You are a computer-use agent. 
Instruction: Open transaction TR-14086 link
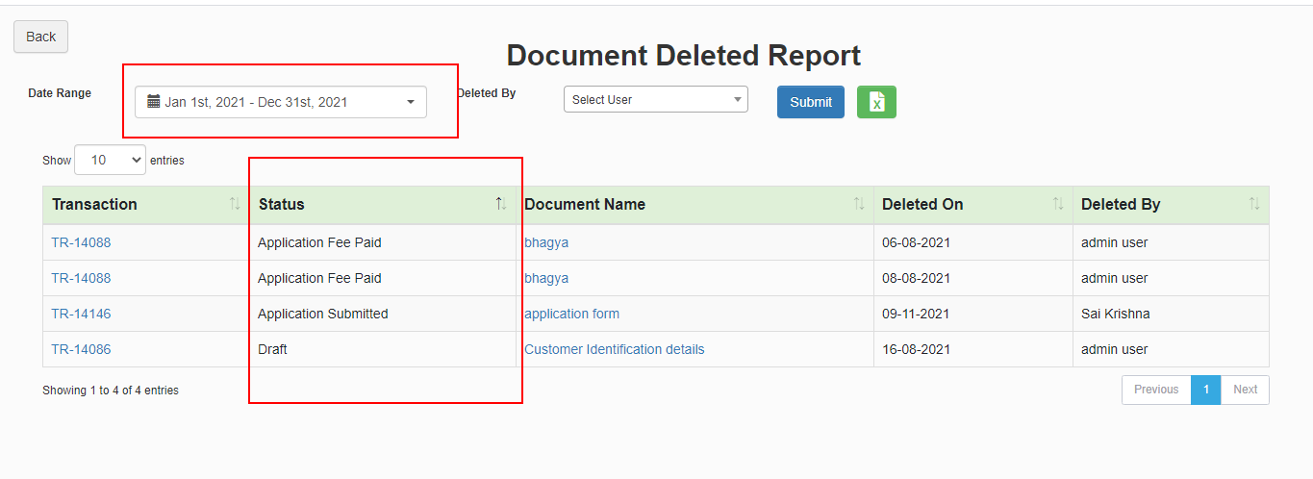click(81, 349)
